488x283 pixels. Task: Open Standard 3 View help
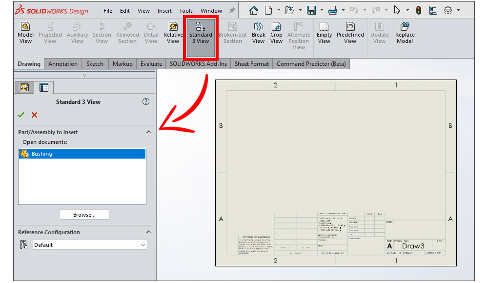tap(145, 101)
